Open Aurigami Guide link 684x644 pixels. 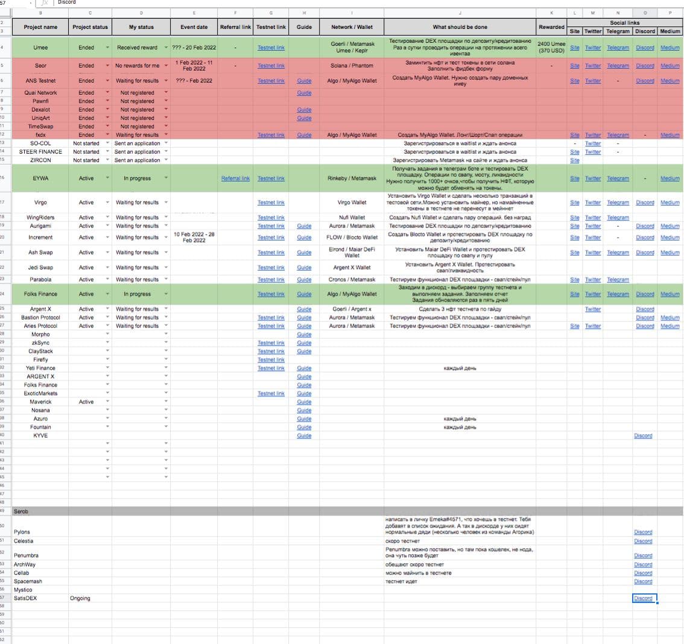coord(304,226)
